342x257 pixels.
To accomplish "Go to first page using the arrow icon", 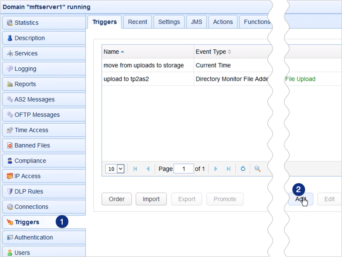I will (x=135, y=169).
